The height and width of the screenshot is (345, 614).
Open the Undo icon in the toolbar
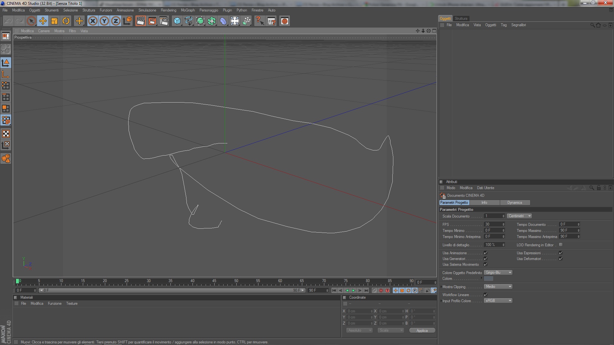[8, 21]
